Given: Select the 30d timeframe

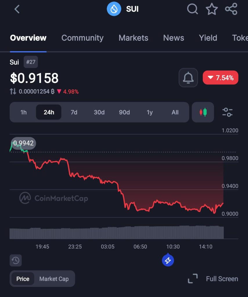Looking at the screenshot, I should 99,112.
